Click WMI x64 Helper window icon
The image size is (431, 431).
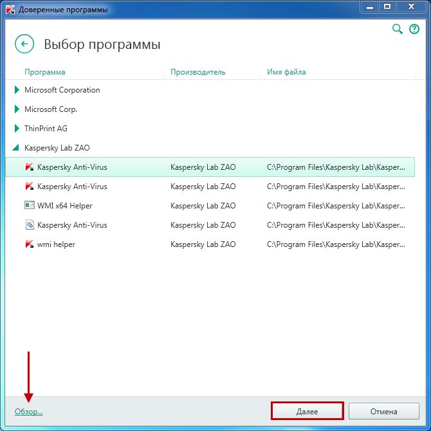coord(30,205)
